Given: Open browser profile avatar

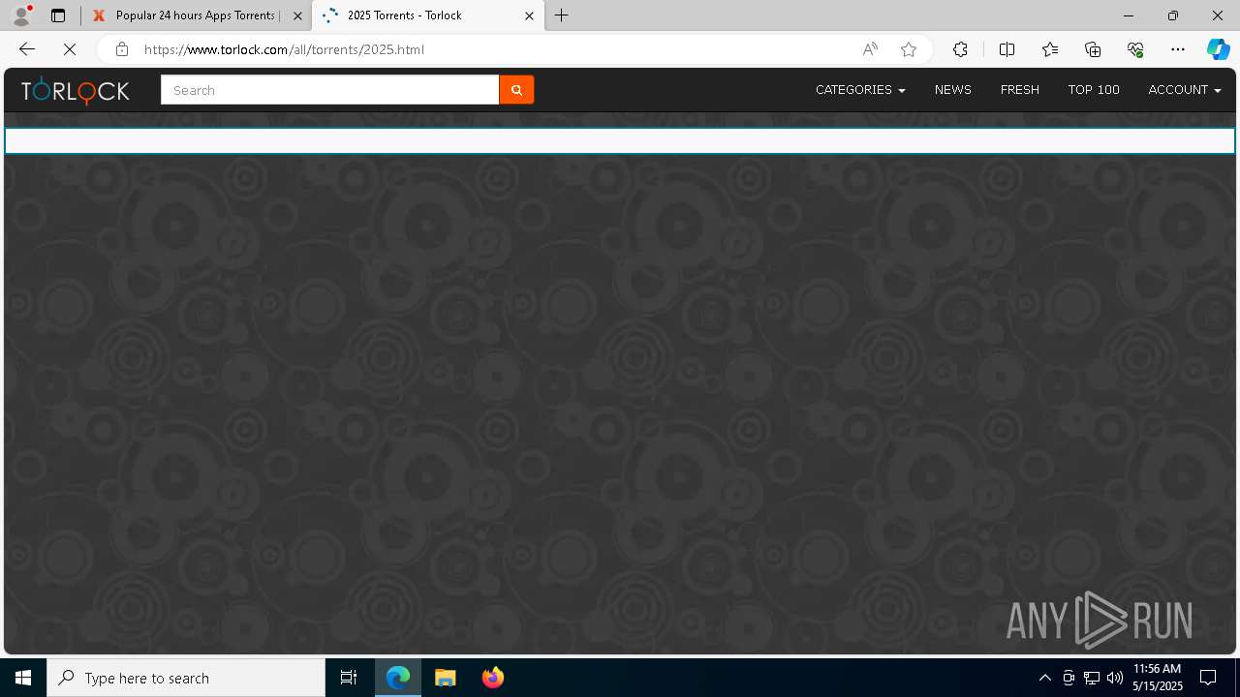Looking at the screenshot, I should [21, 15].
